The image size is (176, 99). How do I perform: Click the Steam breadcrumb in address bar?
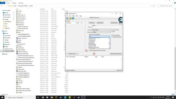(31, 6)
